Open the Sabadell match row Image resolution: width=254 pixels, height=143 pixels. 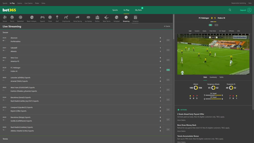[x=86, y=50]
